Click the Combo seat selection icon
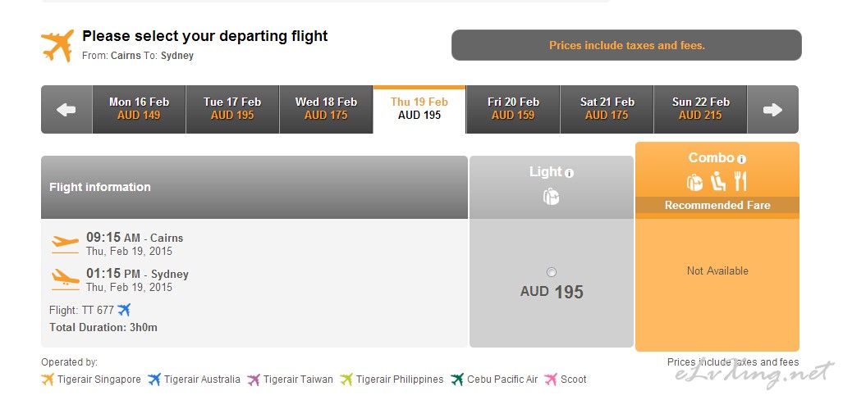This screenshot has width=843, height=400. click(x=717, y=181)
